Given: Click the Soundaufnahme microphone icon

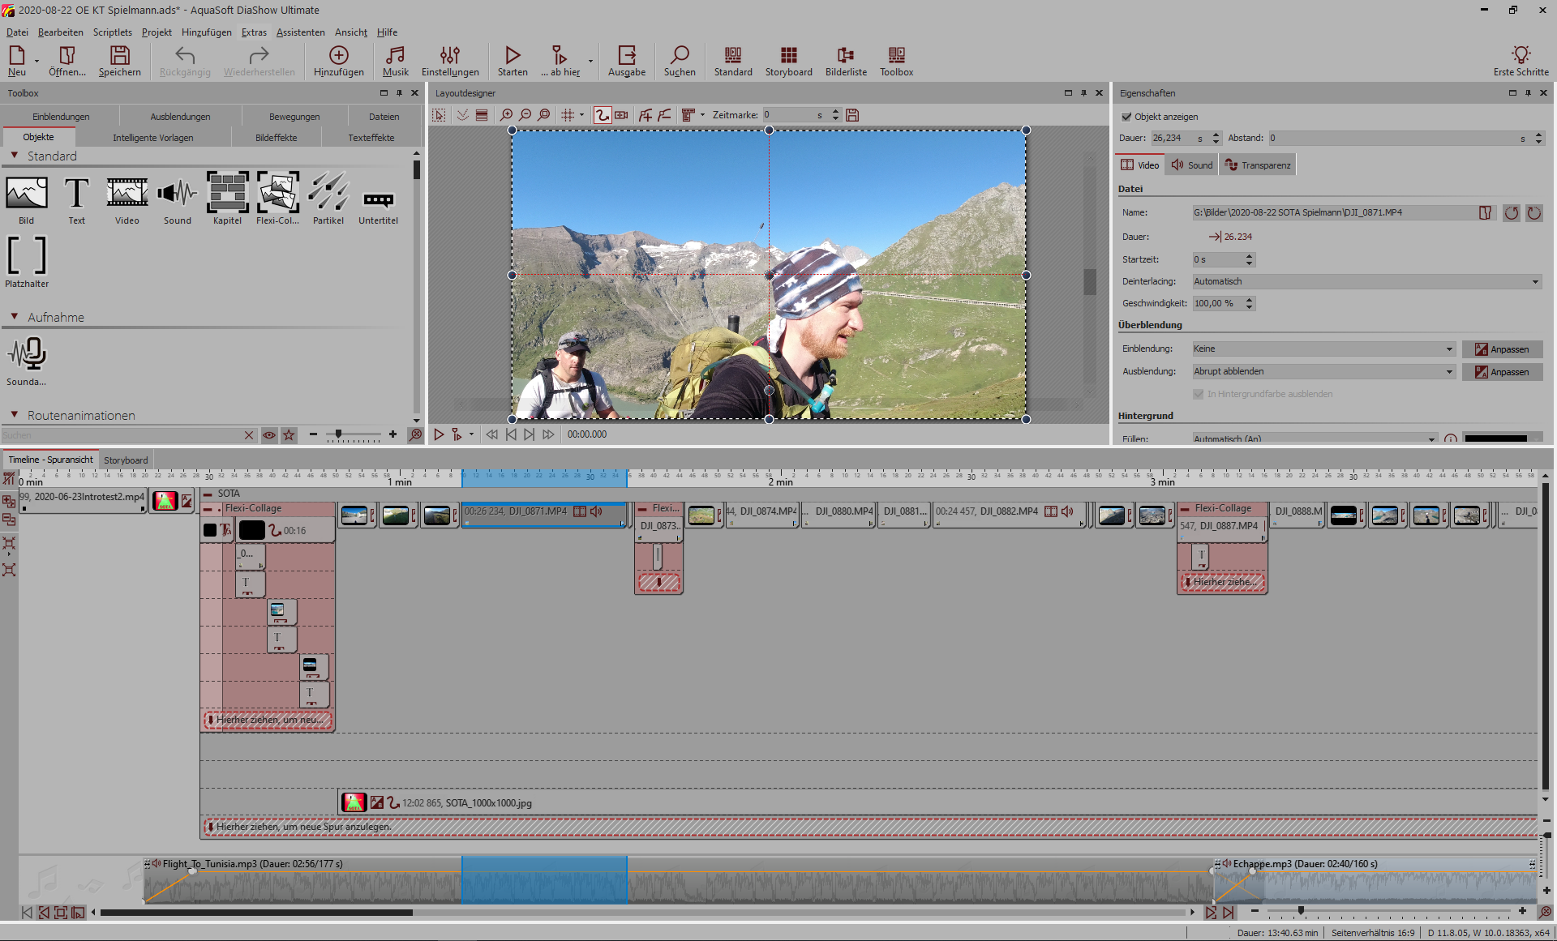Looking at the screenshot, I should (x=27, y=354).
